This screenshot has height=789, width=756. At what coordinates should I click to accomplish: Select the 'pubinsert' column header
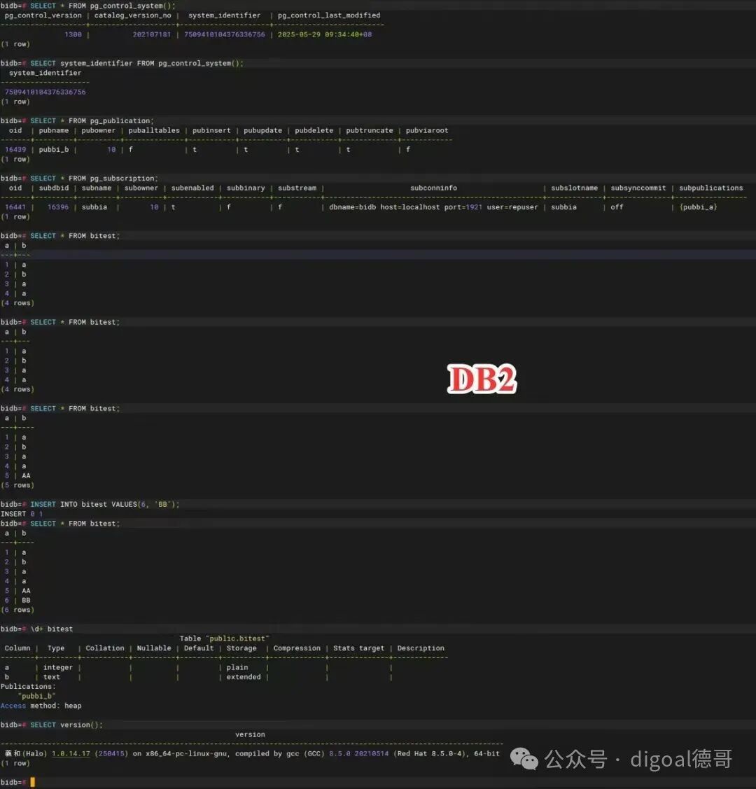click(211, 130)
